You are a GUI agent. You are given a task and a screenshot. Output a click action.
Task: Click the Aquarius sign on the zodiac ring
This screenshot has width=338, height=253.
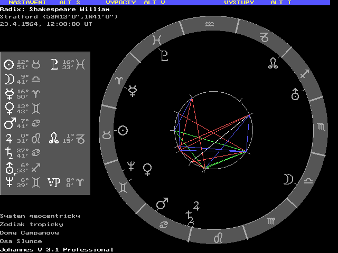[210, 24]
